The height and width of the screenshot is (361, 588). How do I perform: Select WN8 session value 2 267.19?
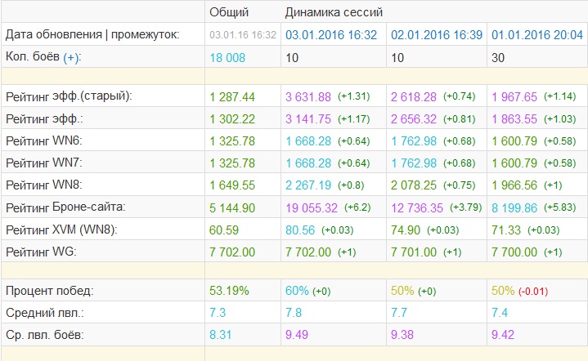point(308,185)
